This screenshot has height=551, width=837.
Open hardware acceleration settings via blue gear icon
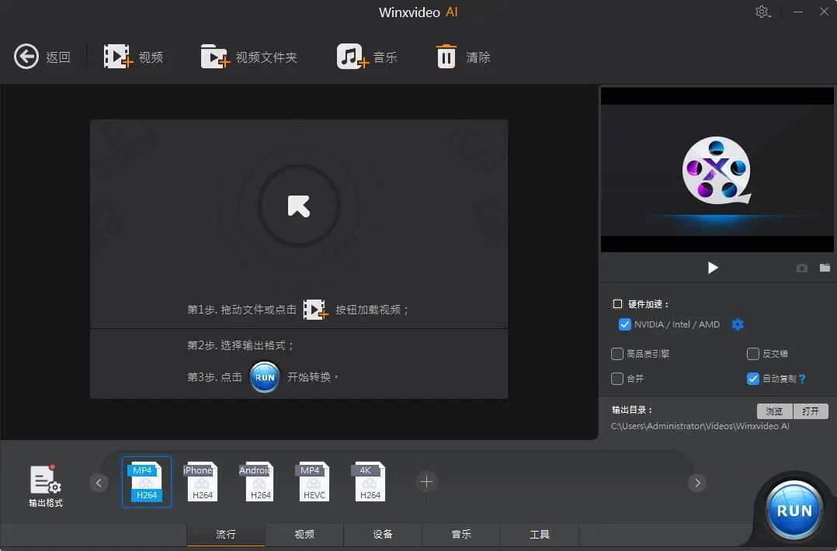(737, 324)
